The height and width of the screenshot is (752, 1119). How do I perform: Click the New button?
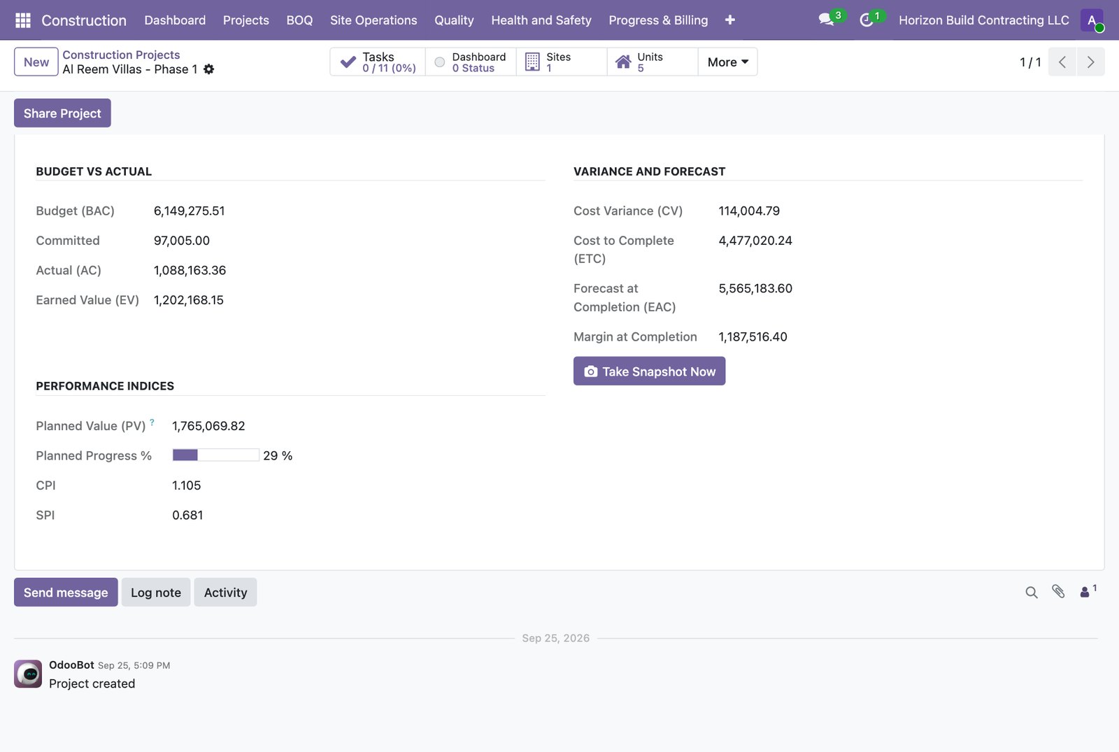coord(36,62)
